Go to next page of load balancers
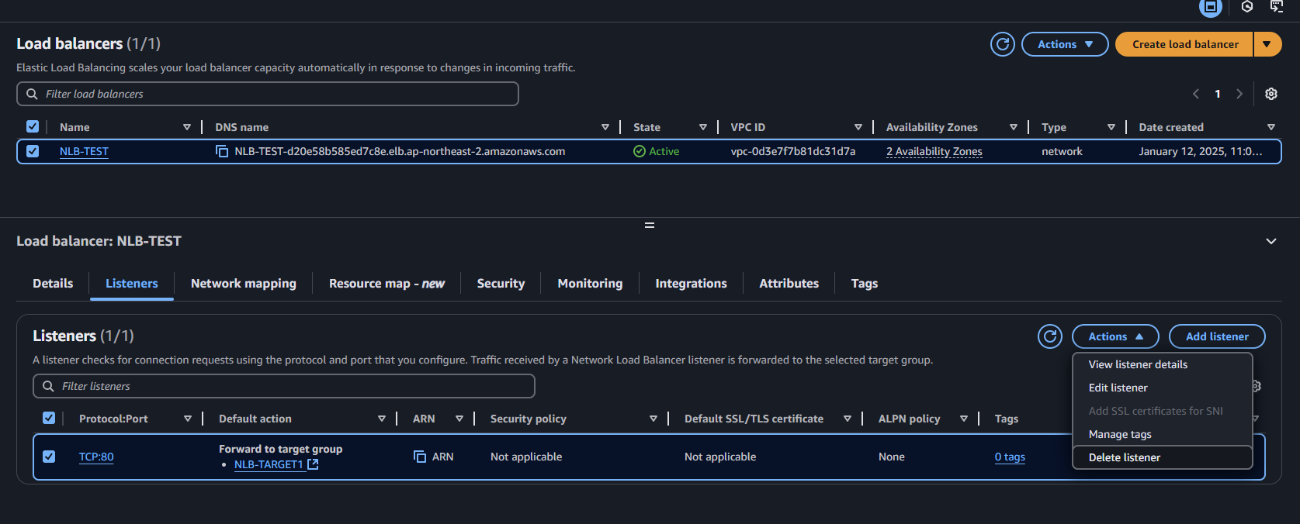Viewport: 1300px width, 524px height. pos(1239,94)
